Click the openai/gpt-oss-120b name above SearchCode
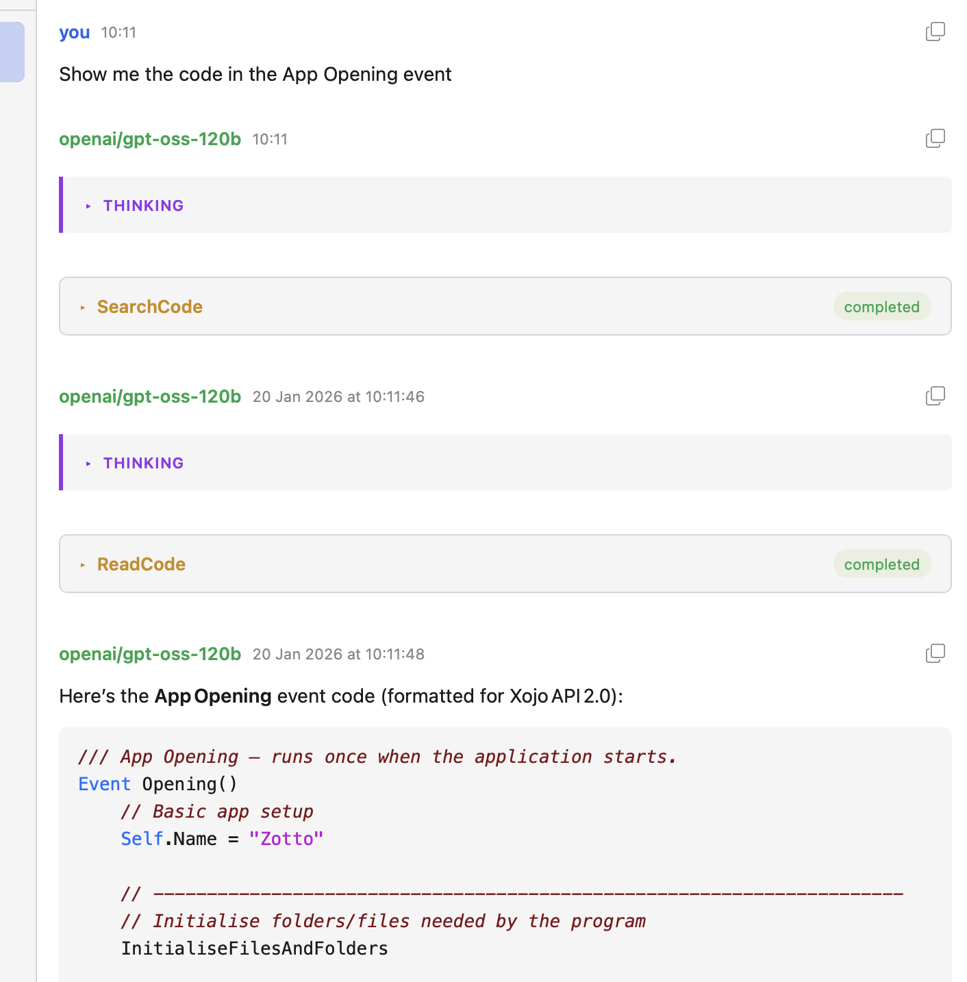 click(150, 139)
